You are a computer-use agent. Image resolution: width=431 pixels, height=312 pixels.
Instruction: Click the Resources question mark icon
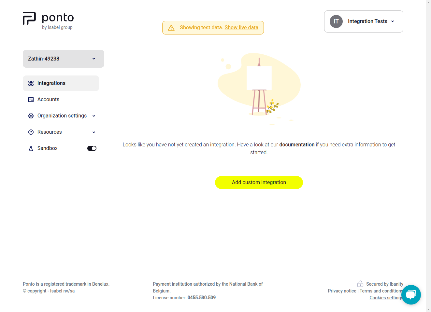31,132
